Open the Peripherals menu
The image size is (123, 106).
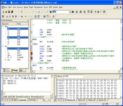coord(38,7)
